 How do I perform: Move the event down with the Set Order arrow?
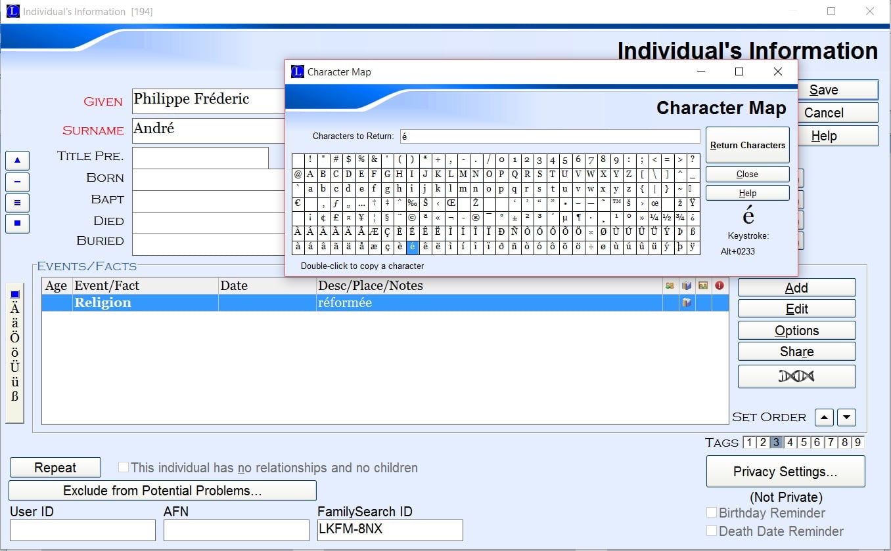tap(847, 417)
